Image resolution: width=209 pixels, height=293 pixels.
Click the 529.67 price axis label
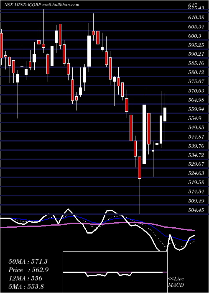tap(196, 164)
